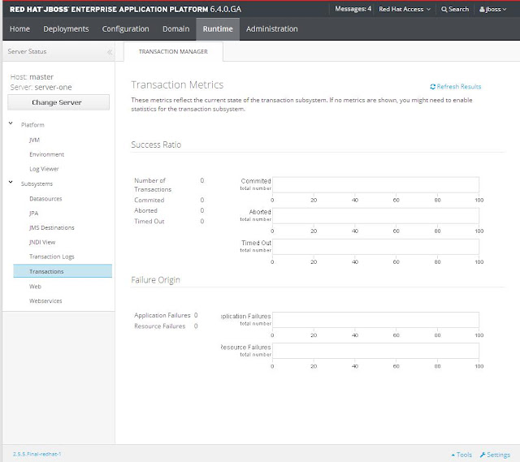Click the jboss user icon
Screen dimensions: 520x462
(x=482, y=9)
